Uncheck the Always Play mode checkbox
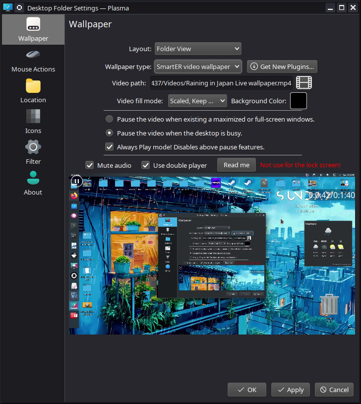The height and width of the screenshot is (404, 361). tap(109, 147)
